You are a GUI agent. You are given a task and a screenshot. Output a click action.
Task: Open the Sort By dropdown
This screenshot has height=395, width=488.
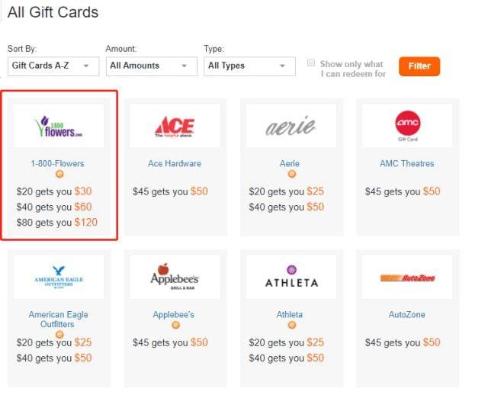(x=53, y=66)
